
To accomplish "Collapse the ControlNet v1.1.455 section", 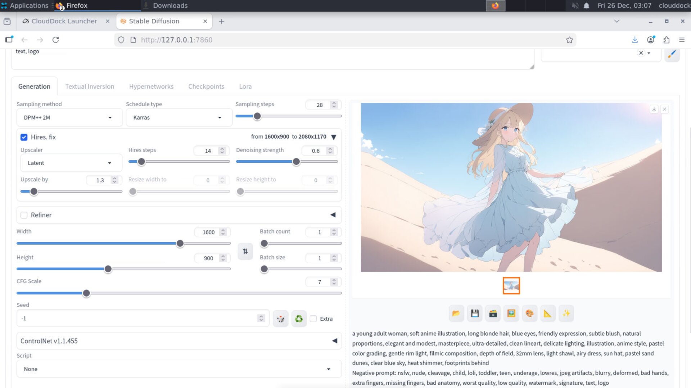I will pos(334,341).
